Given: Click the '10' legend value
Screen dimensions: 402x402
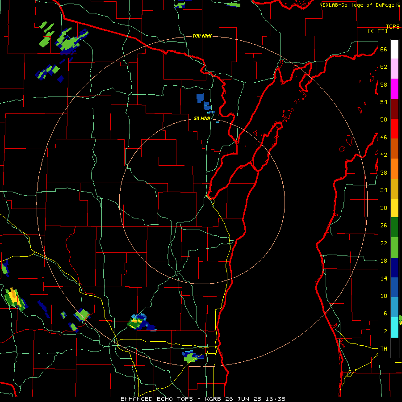Looking at the screenshot, I should pyautogui.click(x=384, y=296).
